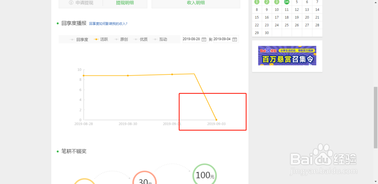Click the 笔耕不辍奖 section heading
The image size is (378, 184).
74,152
